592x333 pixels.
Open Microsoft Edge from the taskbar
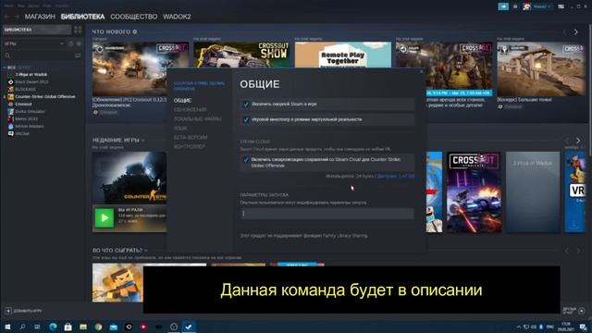point(53,327)
